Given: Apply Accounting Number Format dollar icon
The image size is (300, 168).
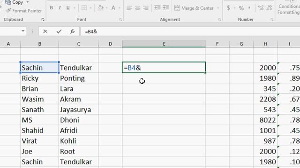Looking at the screenshot, I should pos(228,8).
